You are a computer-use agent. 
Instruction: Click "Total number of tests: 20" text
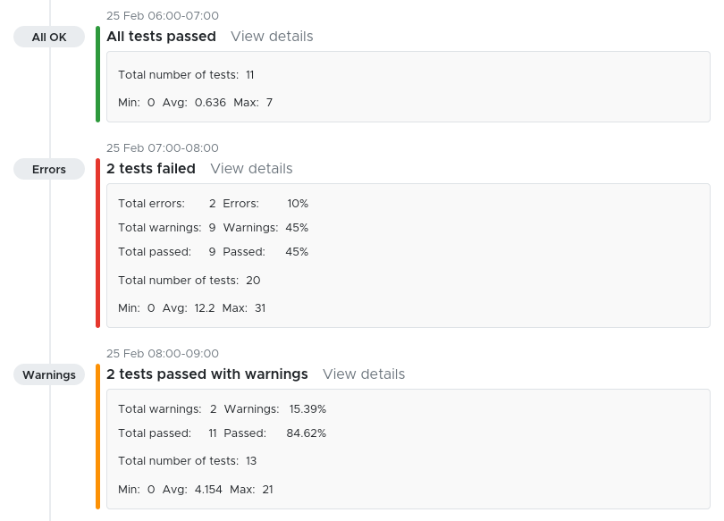point(189,281)
